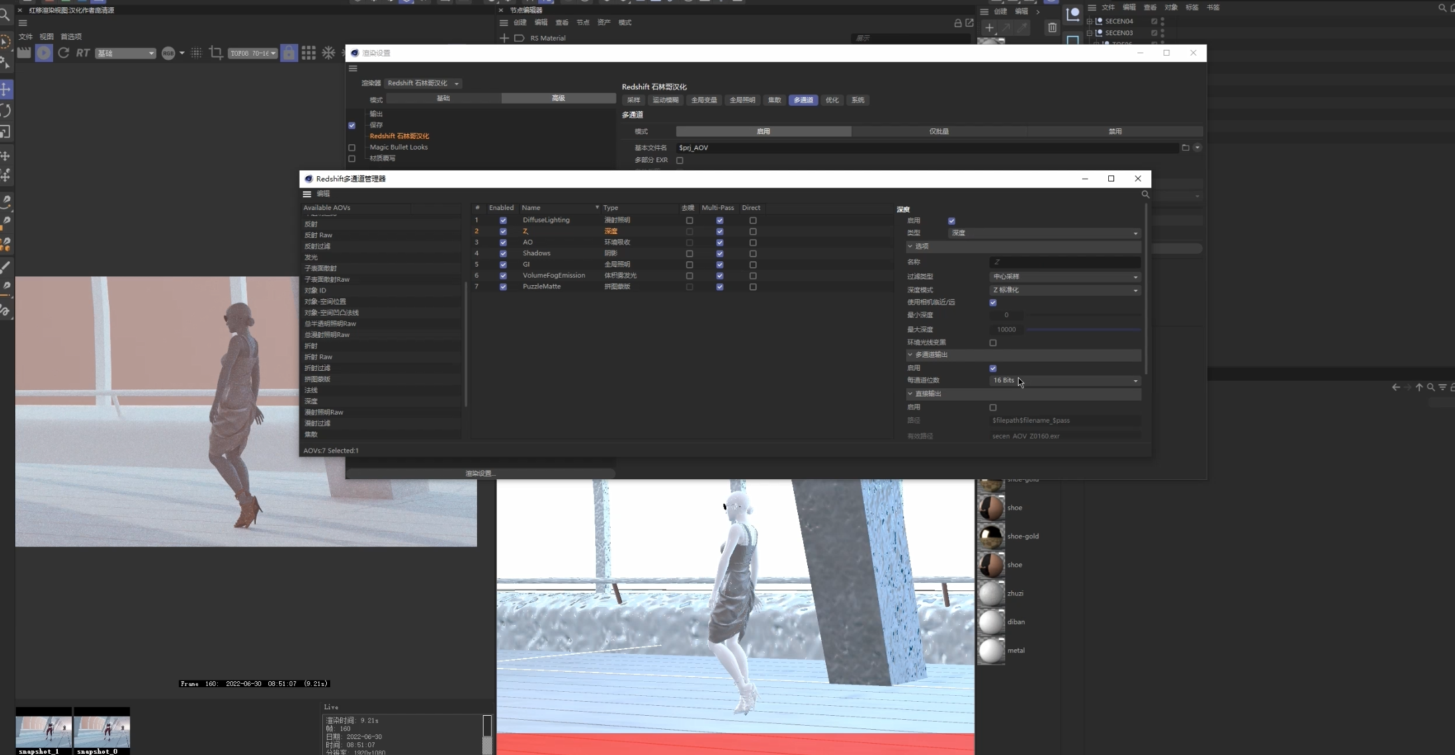Open the 深度模式 Z标准化 dropdown
Viewport: 1455px width, 755px height.
pyautogui.click(x=1064, y=290)
